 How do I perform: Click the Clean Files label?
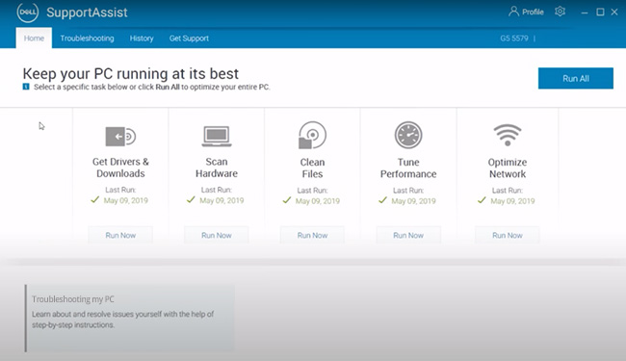(x=312, y=168)
